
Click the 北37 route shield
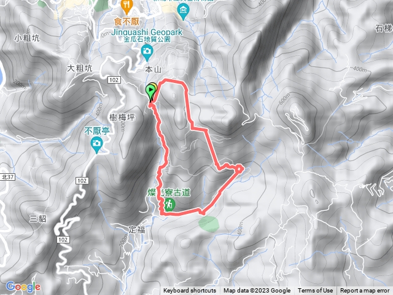(7, 177)
